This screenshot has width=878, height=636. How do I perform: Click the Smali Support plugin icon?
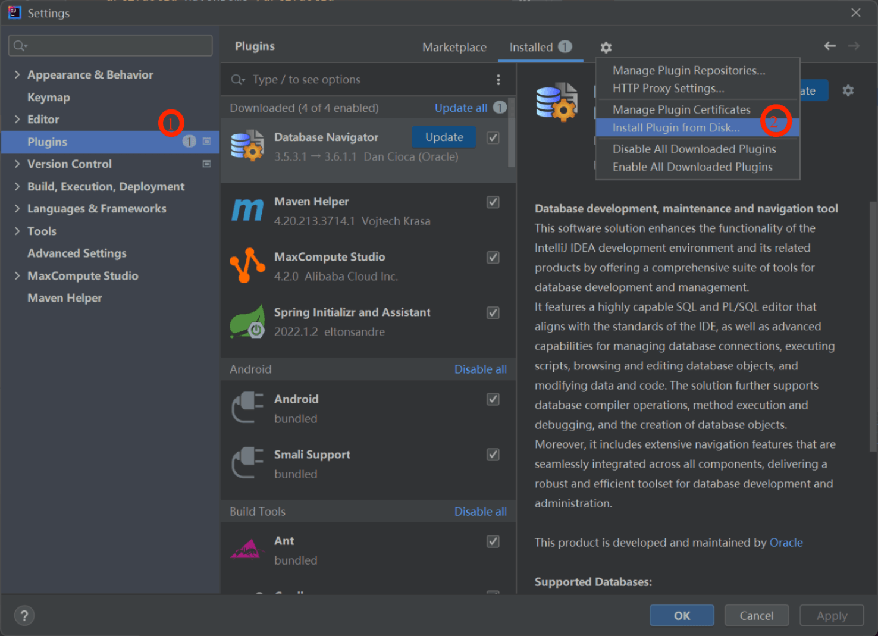247,463
